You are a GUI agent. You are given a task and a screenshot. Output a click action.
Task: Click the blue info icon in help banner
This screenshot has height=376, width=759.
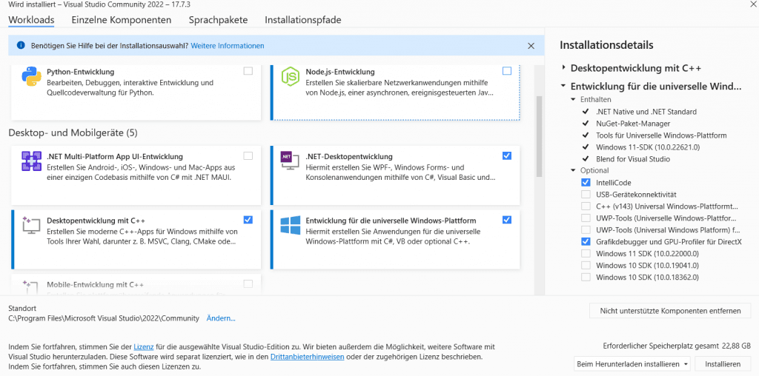point(20,46)
